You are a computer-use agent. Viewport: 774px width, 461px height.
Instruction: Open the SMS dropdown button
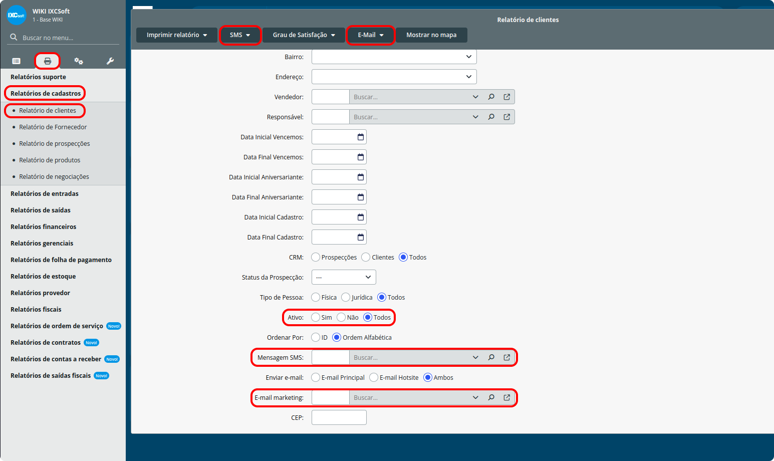240,35
